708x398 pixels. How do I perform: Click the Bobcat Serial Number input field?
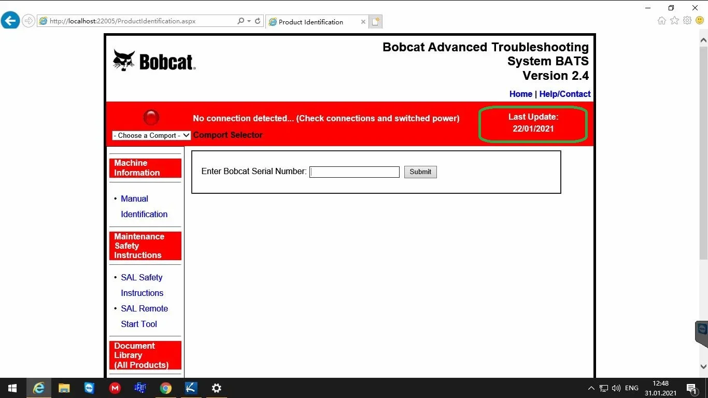355,172
